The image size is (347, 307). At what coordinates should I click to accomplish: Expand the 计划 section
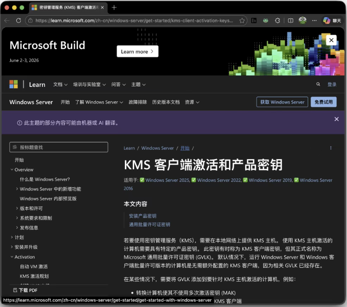pos(12,237)
